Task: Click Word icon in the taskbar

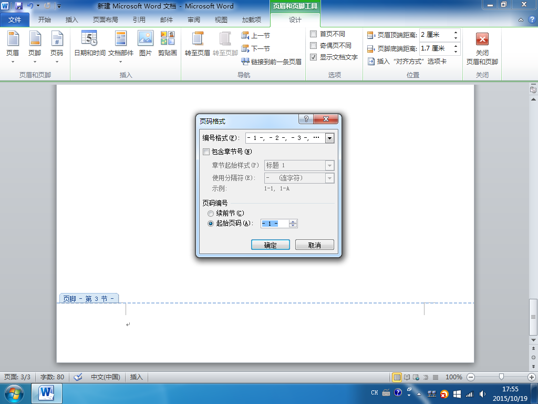Action: (x=47, y=393)
